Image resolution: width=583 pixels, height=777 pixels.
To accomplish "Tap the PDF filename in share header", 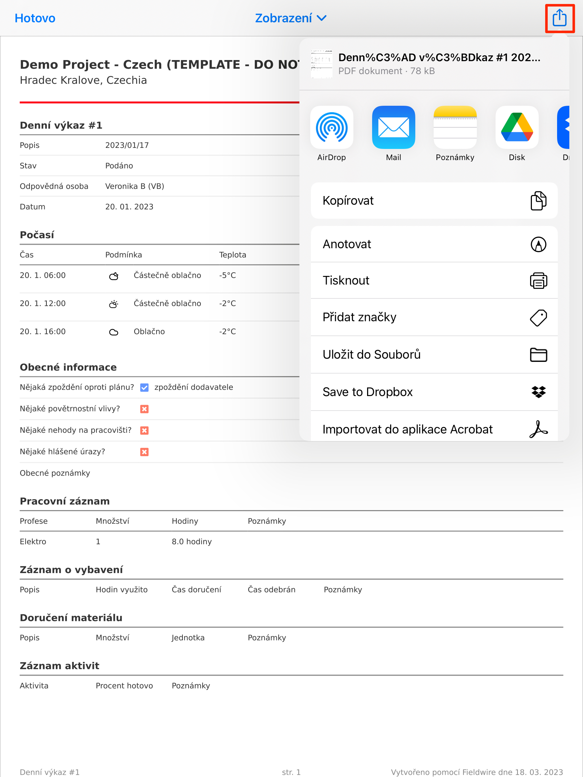I will pyautogui.click(x=439, y=58).
